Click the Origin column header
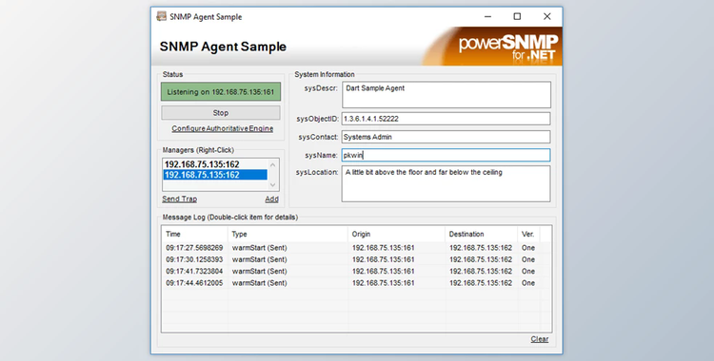 397,234
